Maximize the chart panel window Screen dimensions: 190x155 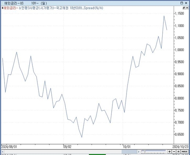pyautogui.click(x=182, y=3)
